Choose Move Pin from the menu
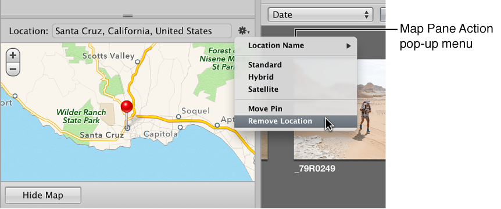This screenshot has height=209, width=501. [296, 109]
